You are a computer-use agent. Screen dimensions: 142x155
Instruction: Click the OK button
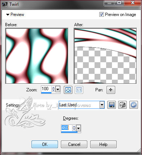(x=45, y=144)
